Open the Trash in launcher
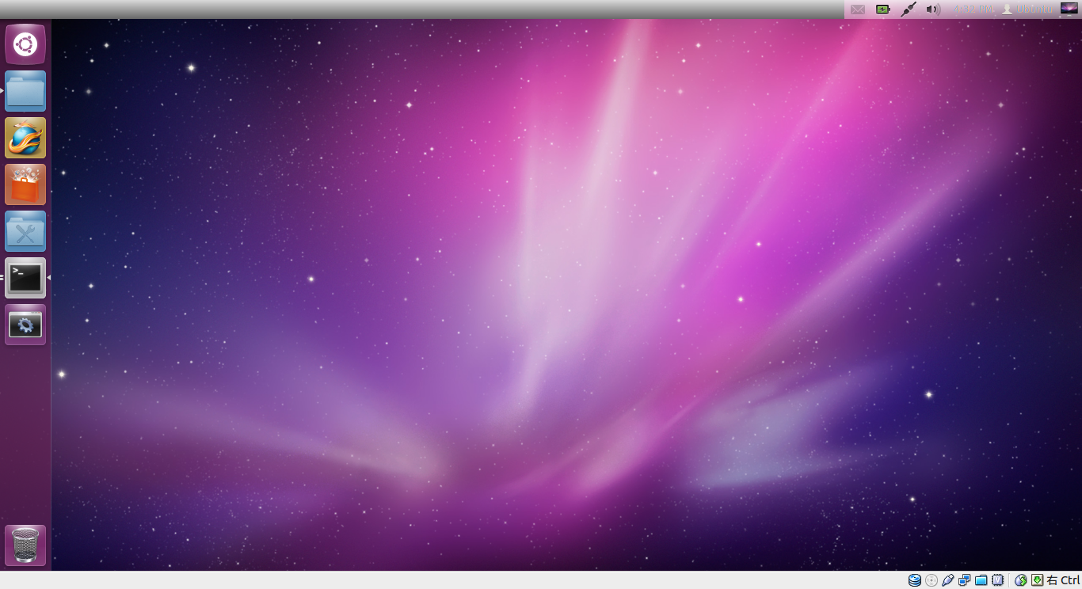This screenshot has height=589, width=1082. [25, 545]
